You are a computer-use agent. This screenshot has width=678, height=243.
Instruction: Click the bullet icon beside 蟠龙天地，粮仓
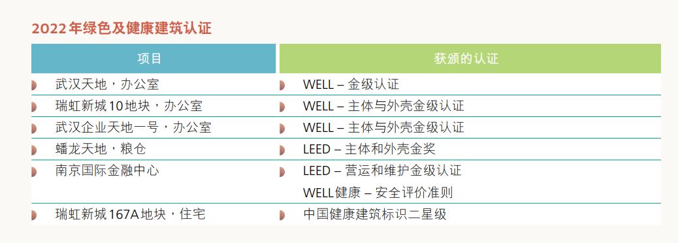34,150
